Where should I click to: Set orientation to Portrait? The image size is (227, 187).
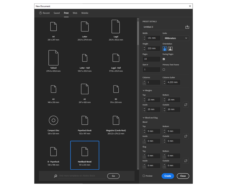tap(165, 49)
